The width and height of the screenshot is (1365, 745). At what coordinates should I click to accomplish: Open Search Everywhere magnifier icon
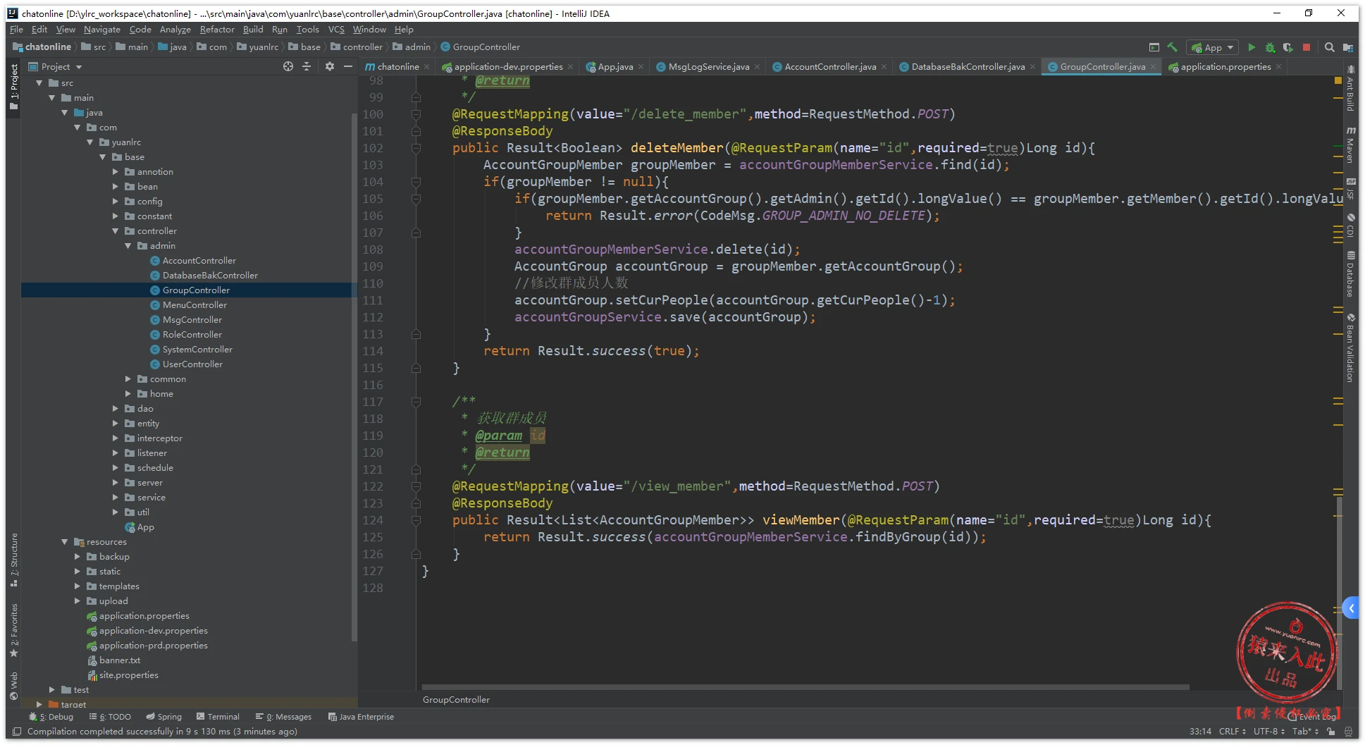point(1329,47)
